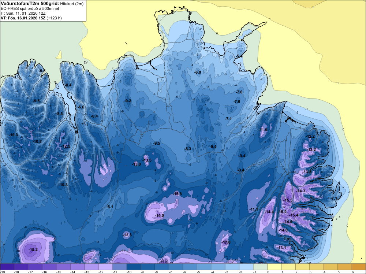This screenshot has width=366, height=274.
Task: Click the legend swatch above the 3 label
Action: click(317, 267)
